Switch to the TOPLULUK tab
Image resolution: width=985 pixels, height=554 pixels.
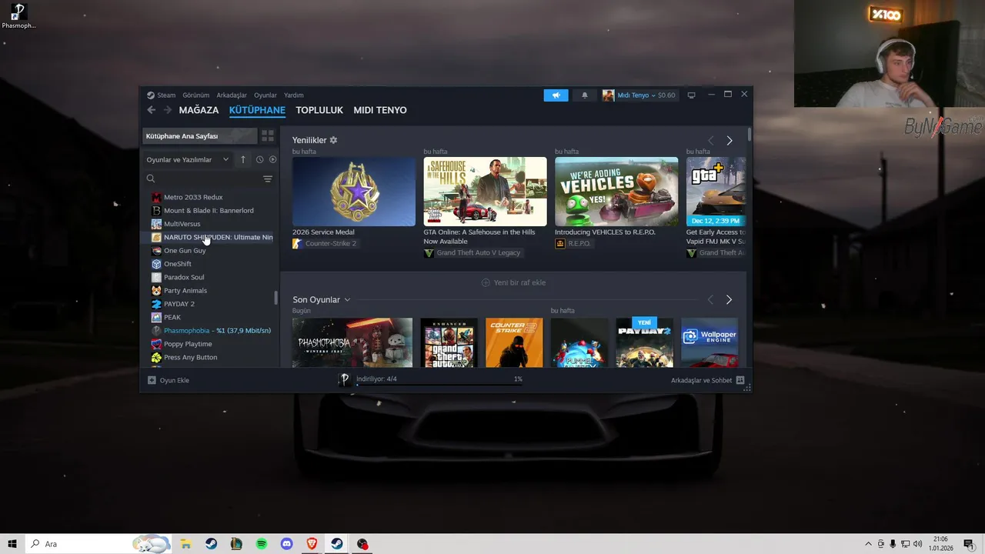(319, 110)
